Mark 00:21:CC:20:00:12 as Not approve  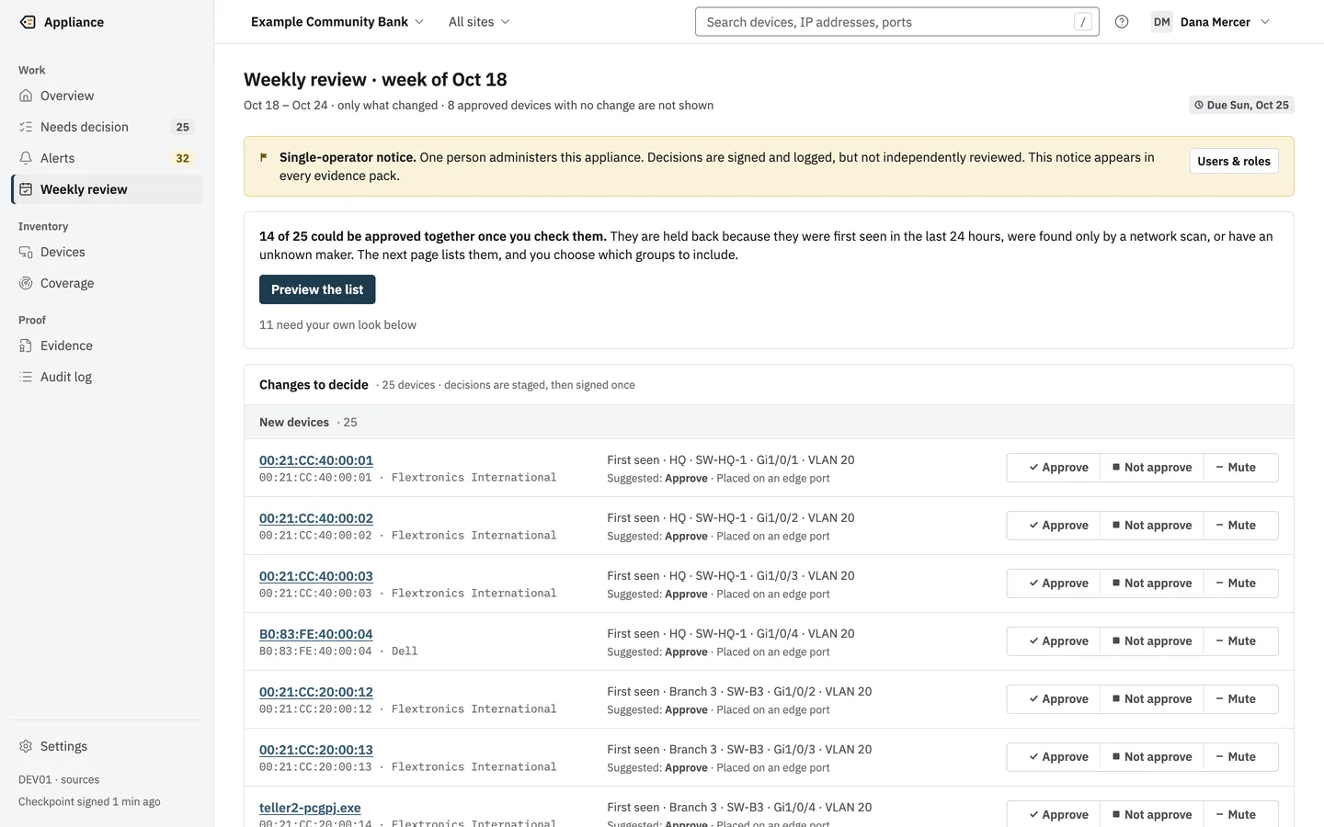pos(1152,699)
